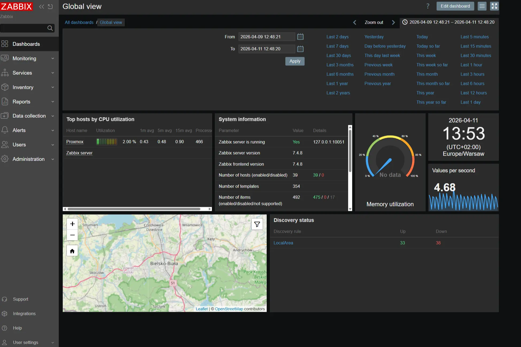Open calendar picker for To date

pos(300,49)
